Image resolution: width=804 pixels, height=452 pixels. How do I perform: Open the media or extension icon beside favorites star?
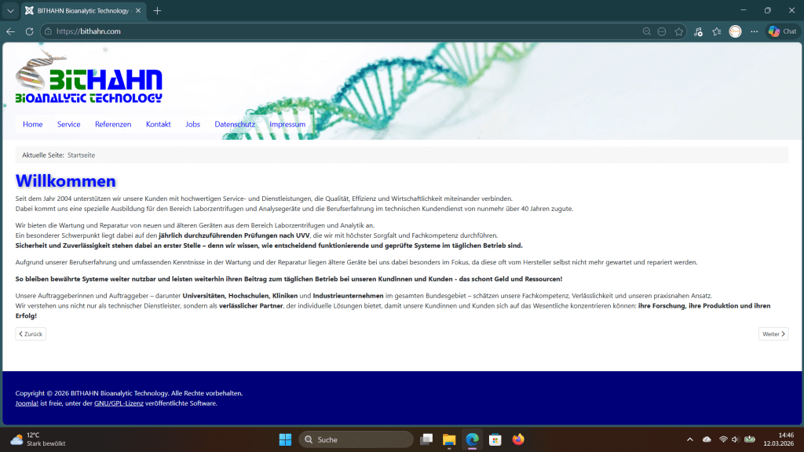tap(698, 31)
